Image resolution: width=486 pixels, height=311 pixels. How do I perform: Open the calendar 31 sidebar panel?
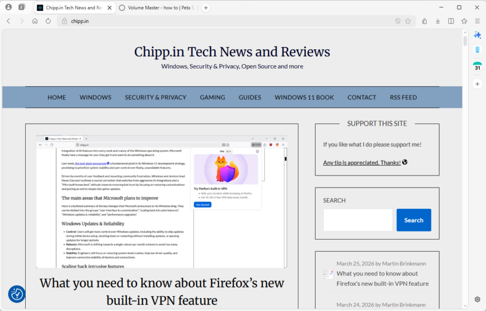477,66
